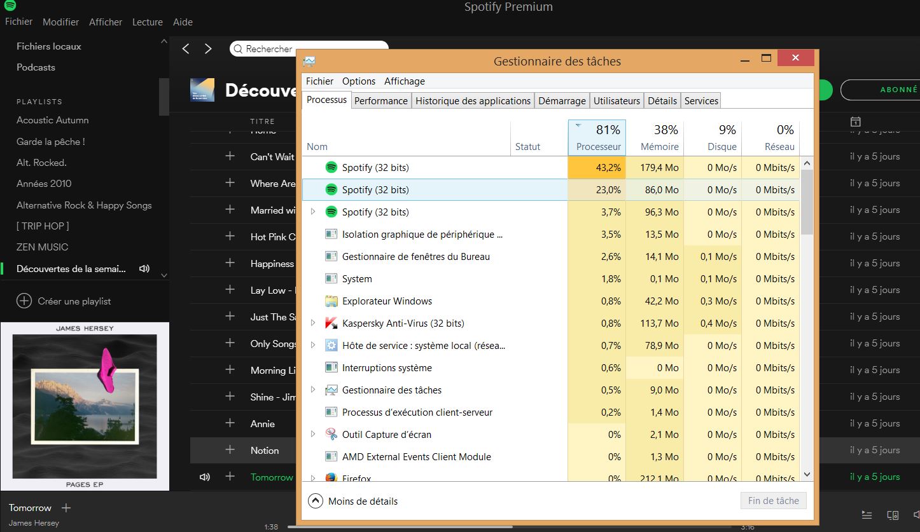
Task: Open the Utilisateurs tab
Action: (x=617, y=100)
